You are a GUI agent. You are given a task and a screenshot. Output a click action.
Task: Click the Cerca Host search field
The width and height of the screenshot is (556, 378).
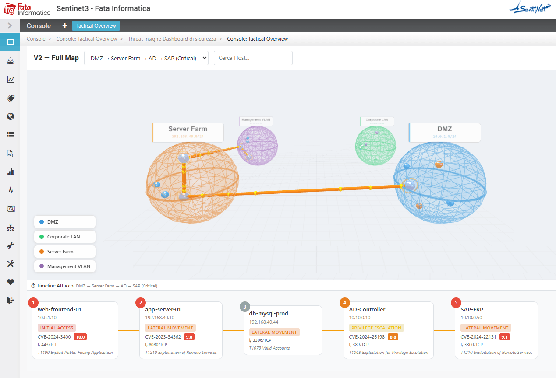click(253, 58)
